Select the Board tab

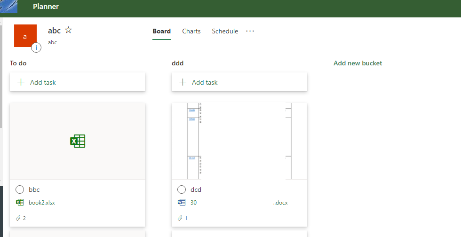[x=161, y=31]
